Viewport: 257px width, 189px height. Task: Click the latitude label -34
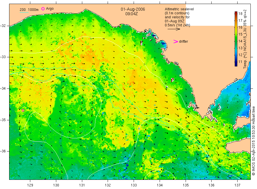pyautogui.click(x=3, y=88)
